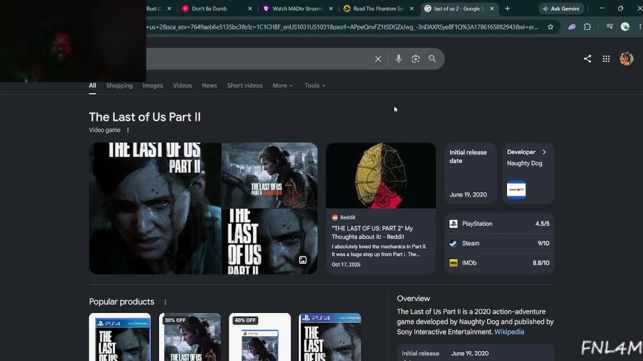
Task: Click The Last of Us Part II heading
Action: point(145,117)
